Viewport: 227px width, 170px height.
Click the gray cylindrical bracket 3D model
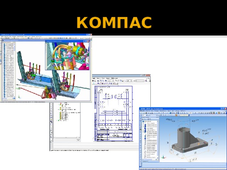click(x=190, y=140)
